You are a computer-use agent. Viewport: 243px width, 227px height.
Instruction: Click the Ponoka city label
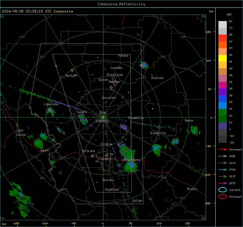pyautogui.click(x=123, y=56)
